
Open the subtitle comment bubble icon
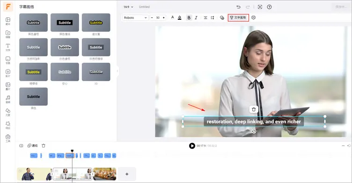[253, 17]
